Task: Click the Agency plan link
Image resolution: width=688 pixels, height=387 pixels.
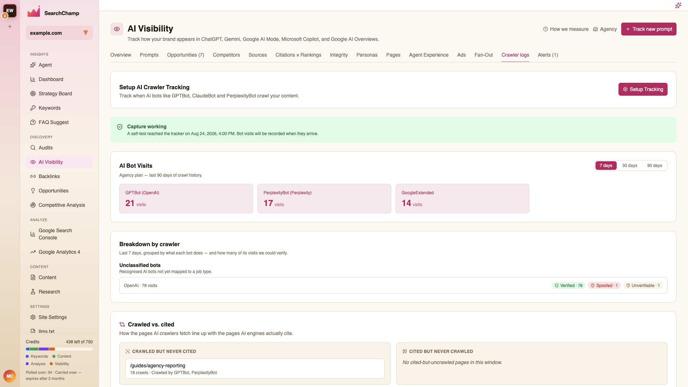Action: point(605,29)
